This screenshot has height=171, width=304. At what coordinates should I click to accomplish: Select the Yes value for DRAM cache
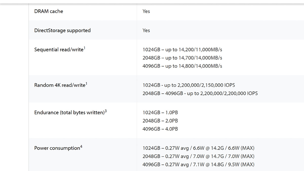pos(146,11)
